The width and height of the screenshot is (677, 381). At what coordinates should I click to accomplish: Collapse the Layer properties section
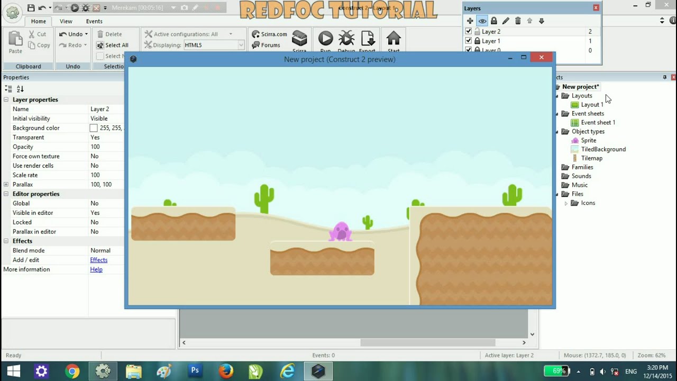point(6,99)
